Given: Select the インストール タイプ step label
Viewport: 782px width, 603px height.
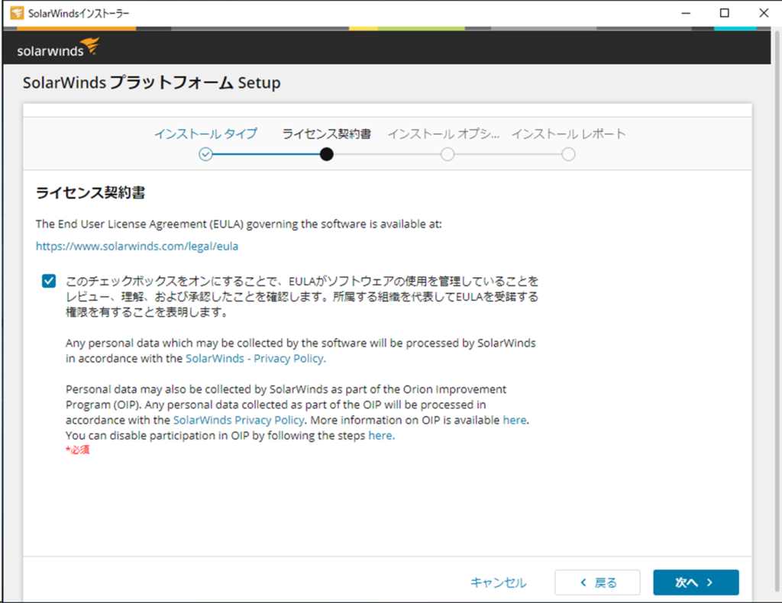Looking at the screenshot, I should pos(205,134).
